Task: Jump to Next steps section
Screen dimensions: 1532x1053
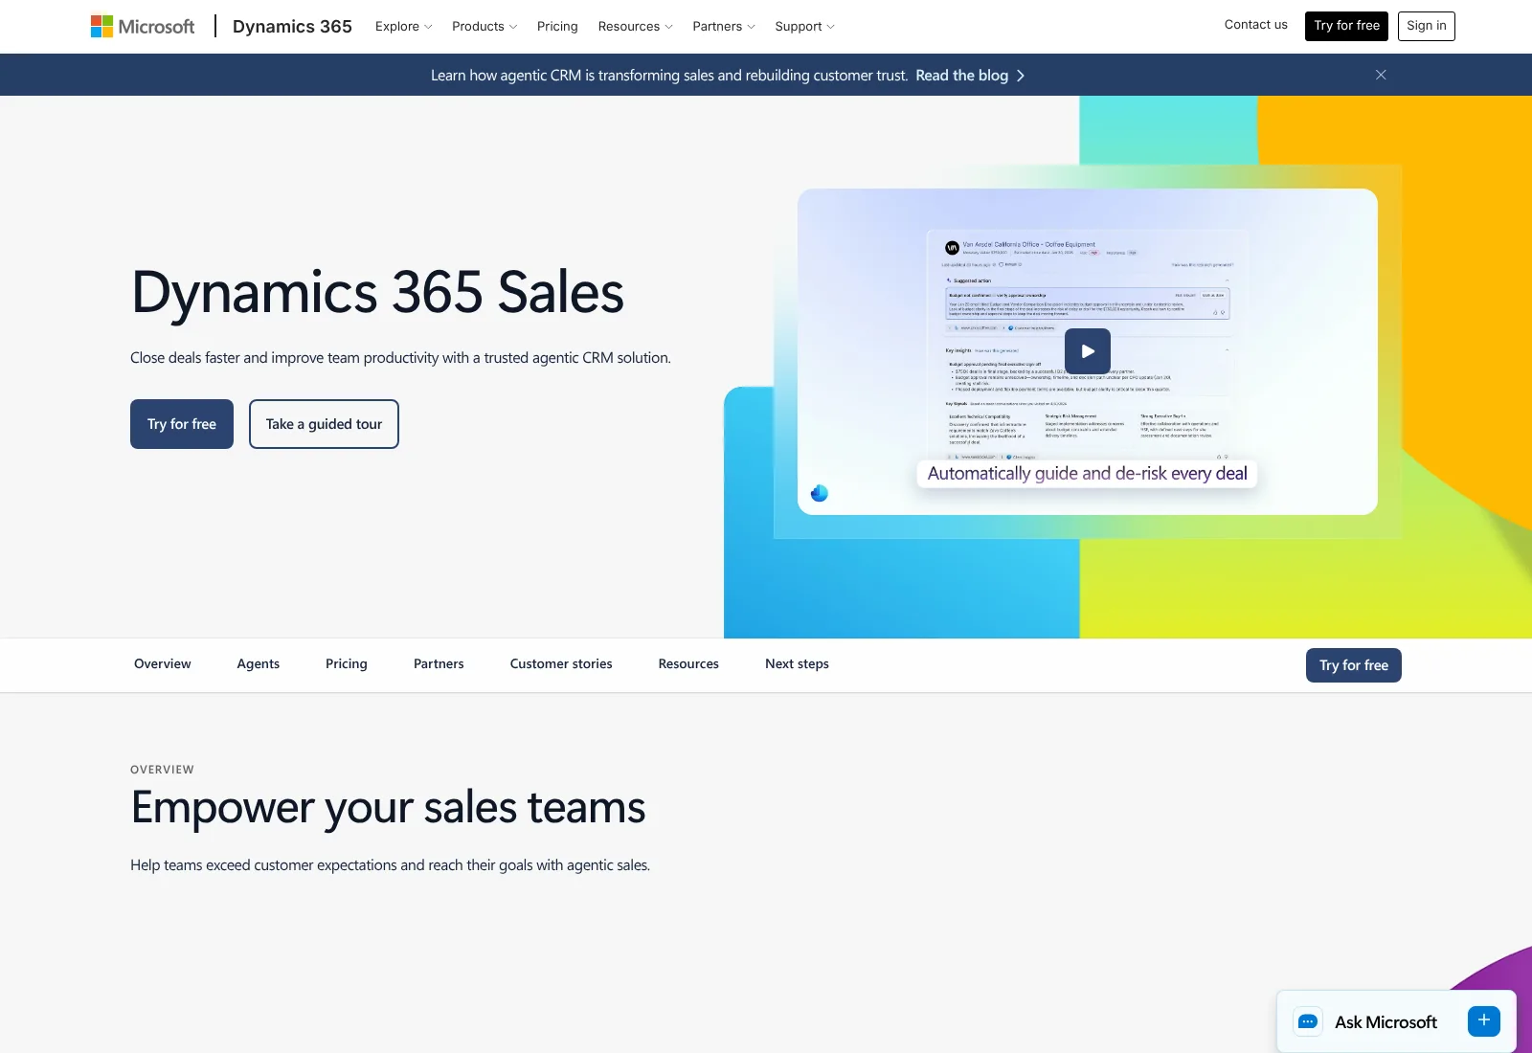Action: [797, 663]
